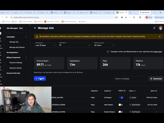
Task: Bookmark this page with the star icon
Action: (x=116, y=17)
